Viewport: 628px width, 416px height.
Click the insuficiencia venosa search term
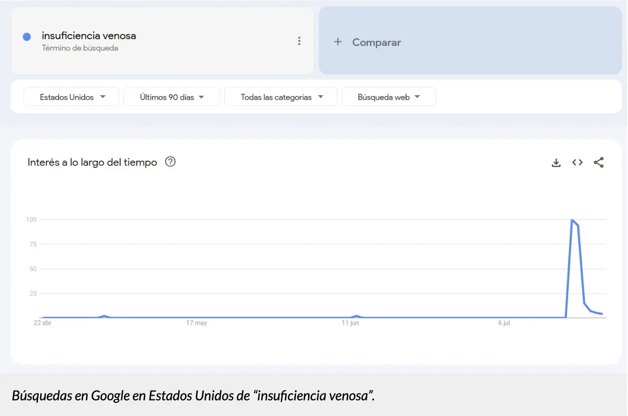point(89,36)
